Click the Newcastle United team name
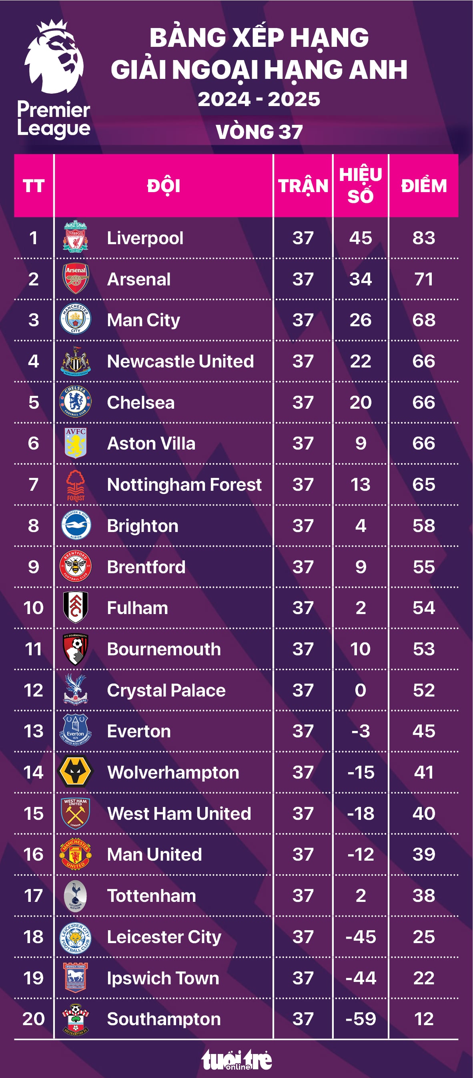The height and width of the screenshot is (1078, 473). [x=180, y=361]
